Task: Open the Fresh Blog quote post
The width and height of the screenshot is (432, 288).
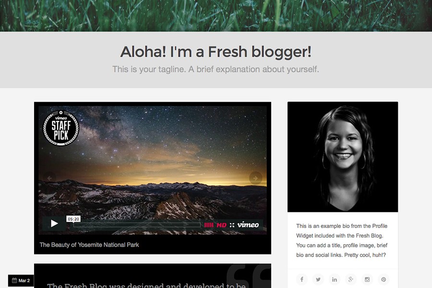Action: click(152, 276)
